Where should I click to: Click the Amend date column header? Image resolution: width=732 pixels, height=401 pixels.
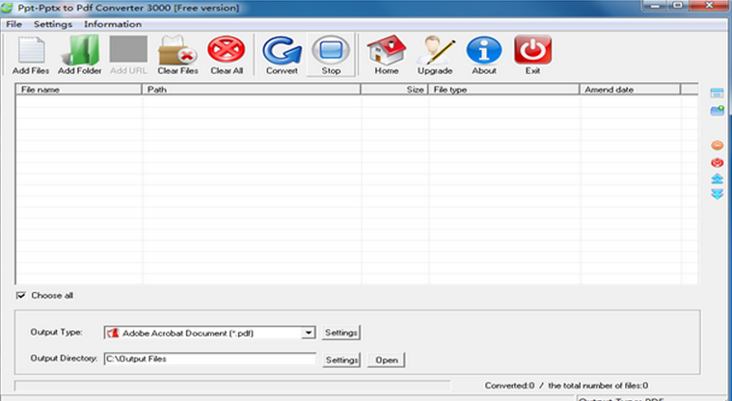(x=630, y=89)
